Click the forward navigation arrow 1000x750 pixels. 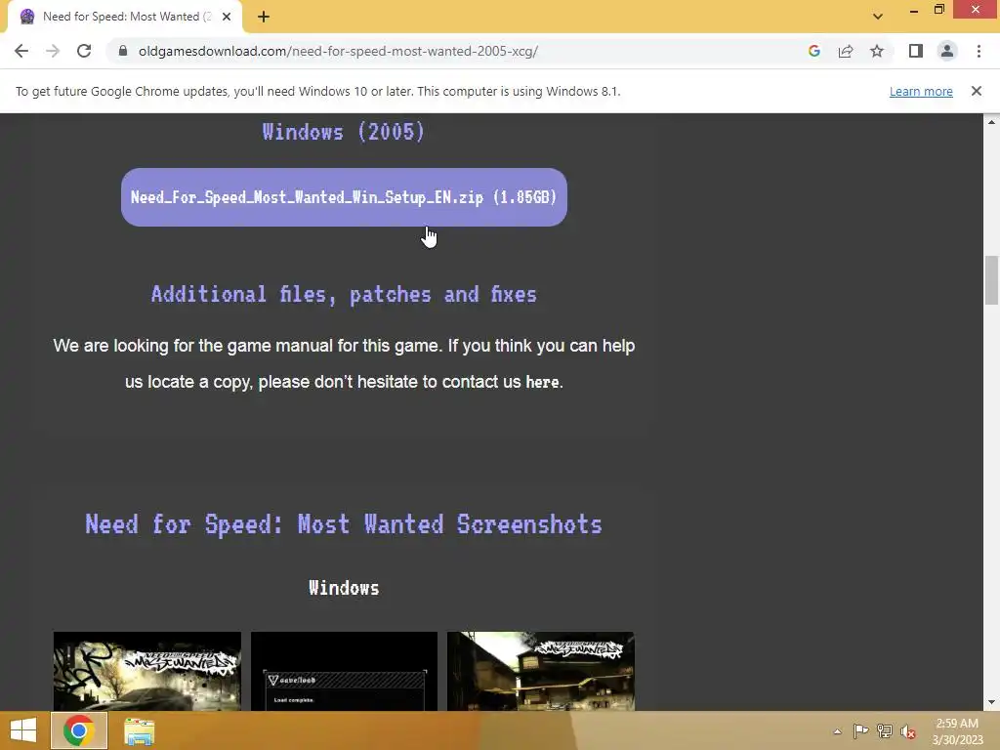[53, 51]
